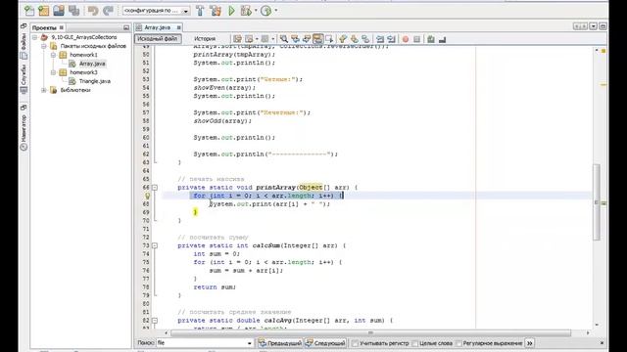Collapse the 9,10-GLE_ArraysCollections project node
The width and height of the screenshot is (627, 352).
pyautogui.click(x=35, y=37)
